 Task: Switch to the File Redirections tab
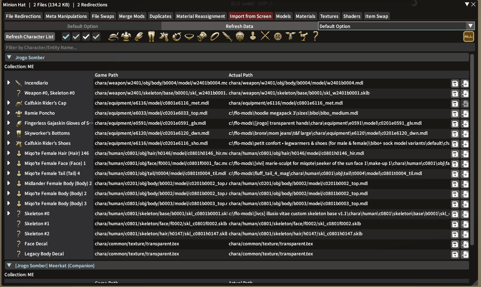coord(23,16)
